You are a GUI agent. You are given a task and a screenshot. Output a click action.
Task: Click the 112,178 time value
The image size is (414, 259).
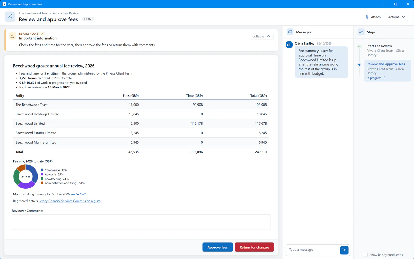coord(197,124)
